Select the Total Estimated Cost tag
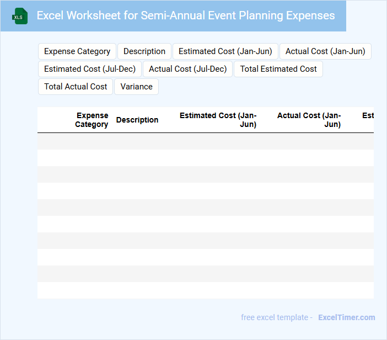387x340 pixels. click(278, 69)
